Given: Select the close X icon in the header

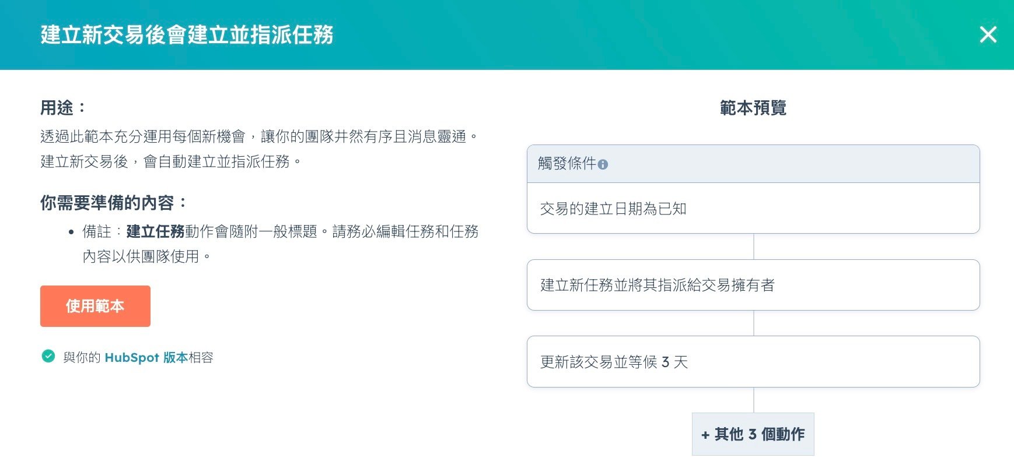Looking at the screenshot, I should coord(988,35).
